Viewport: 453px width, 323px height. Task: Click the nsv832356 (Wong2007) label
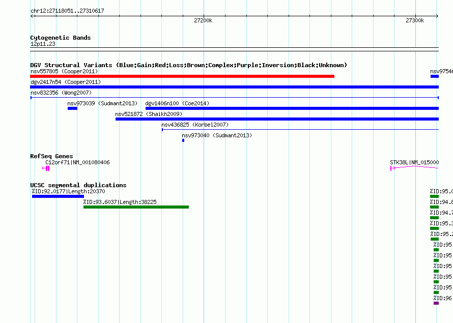tap(61, 93)
